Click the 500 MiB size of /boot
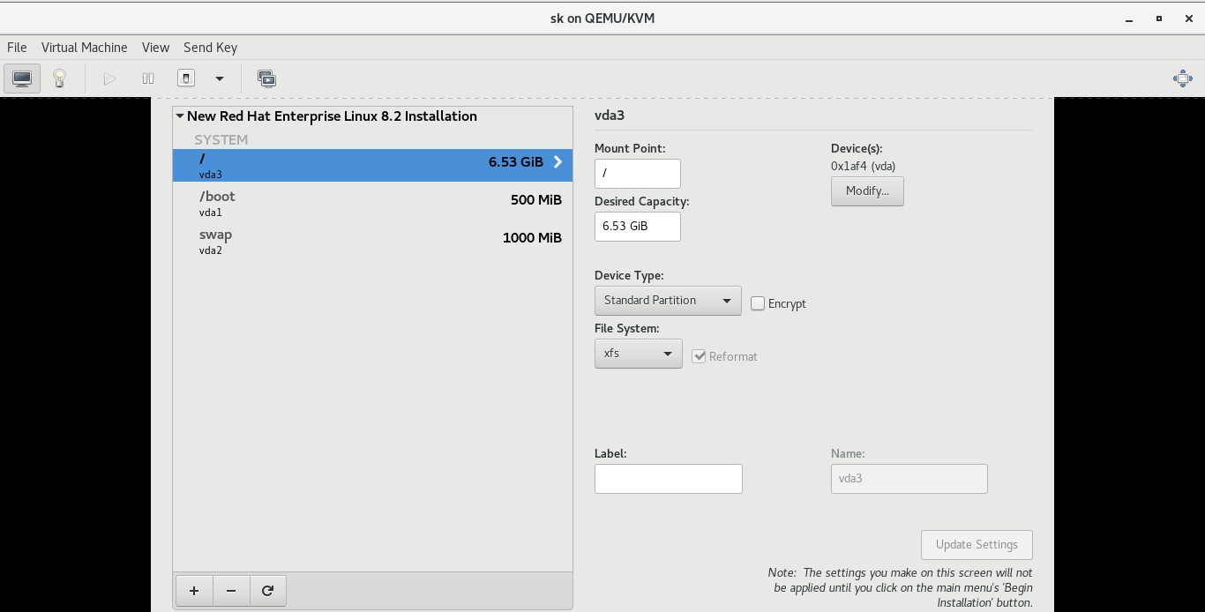This screenshot has width=1205, height=612. coord(536,200)
